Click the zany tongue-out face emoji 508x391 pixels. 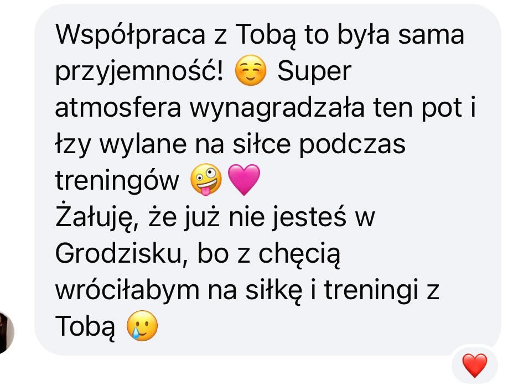(x=206, y=180)
